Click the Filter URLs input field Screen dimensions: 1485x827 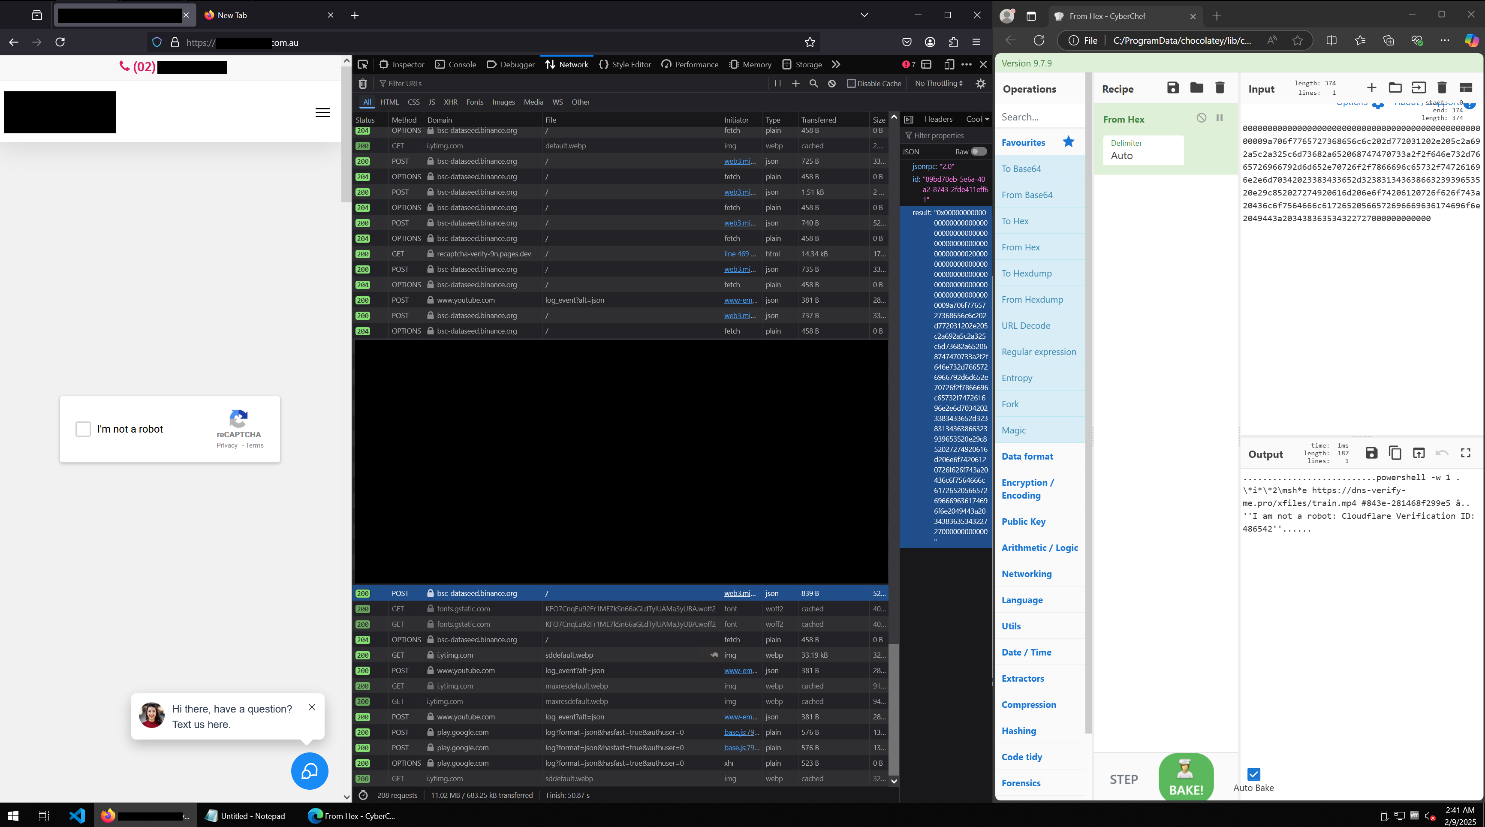pos(571,84)
